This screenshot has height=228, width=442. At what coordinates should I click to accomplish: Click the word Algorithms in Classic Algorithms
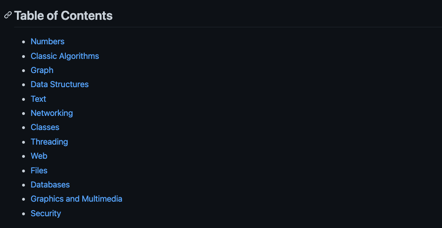tap(79, 56)
